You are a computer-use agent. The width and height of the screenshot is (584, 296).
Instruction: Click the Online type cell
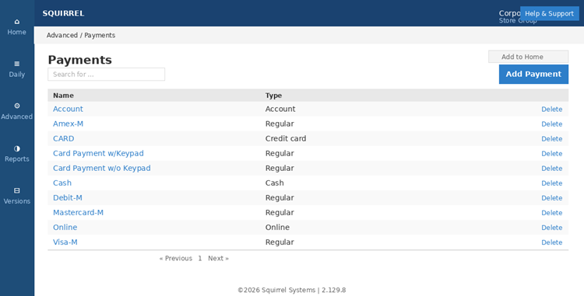(277, 228)
